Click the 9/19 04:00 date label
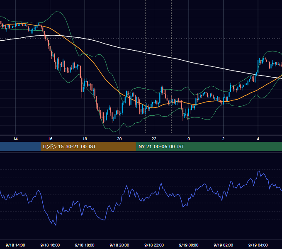 (x=258, y=245)
